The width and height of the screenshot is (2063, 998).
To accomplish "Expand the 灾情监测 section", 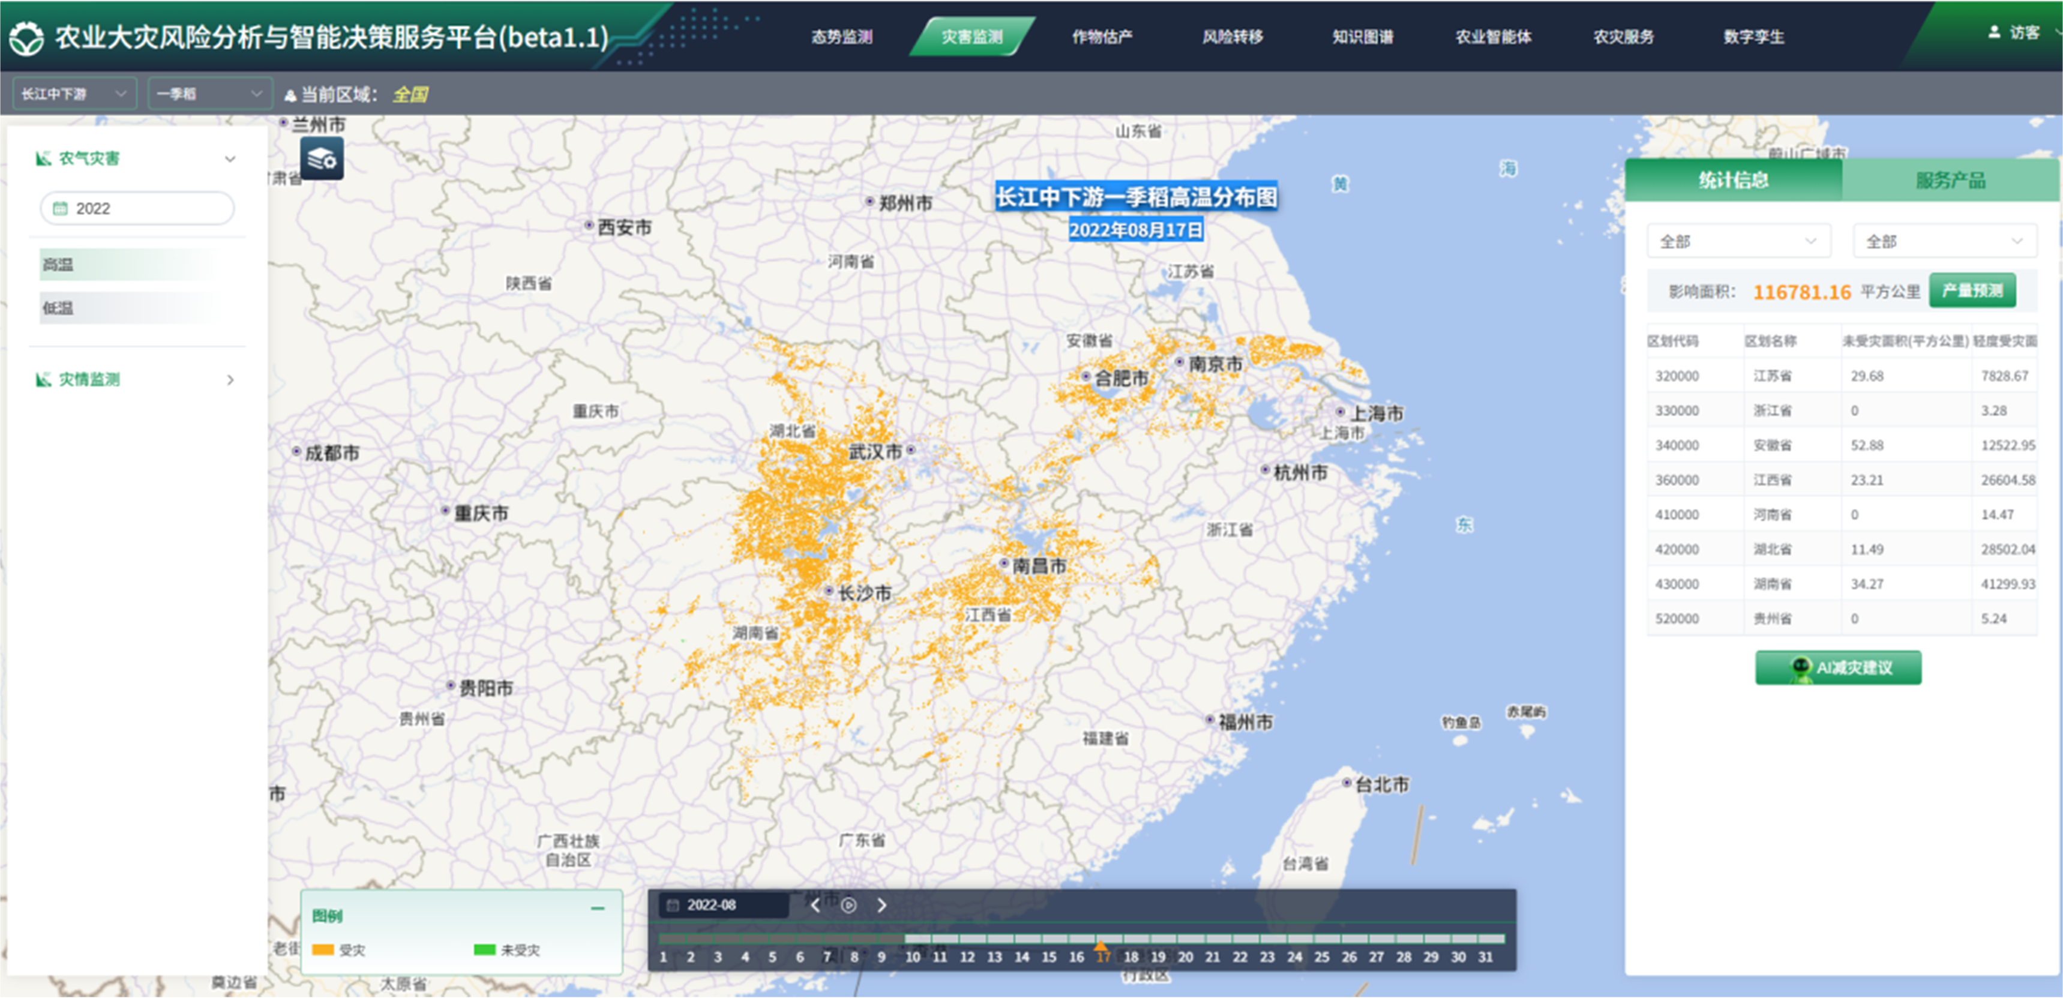I will [x=230, y=380].
